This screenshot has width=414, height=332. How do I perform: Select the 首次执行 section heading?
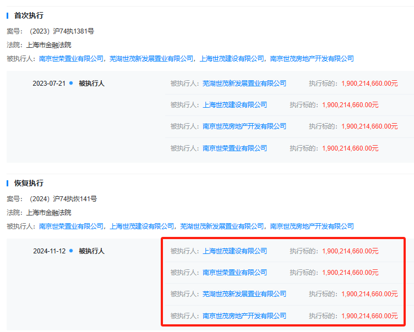pos(29,15)
